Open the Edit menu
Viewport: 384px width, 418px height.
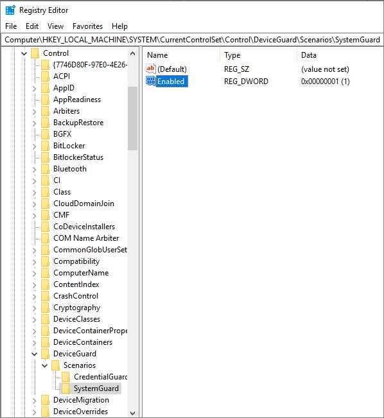[x=32, y=26]
